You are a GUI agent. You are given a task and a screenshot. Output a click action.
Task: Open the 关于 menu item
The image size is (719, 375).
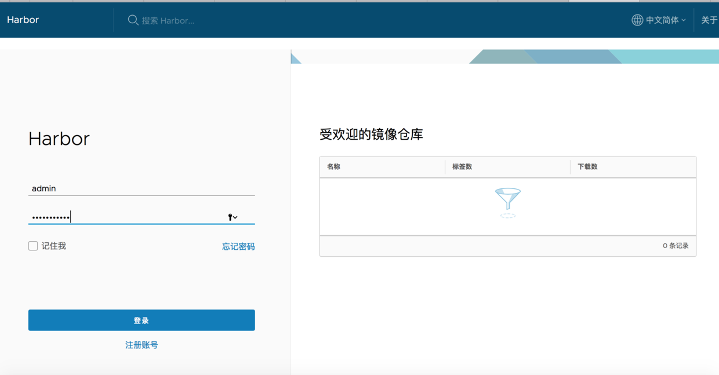pos(709,20)
